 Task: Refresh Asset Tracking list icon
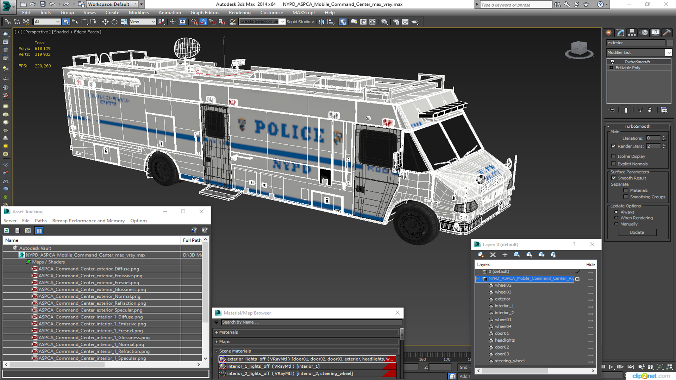coord(6,231)
